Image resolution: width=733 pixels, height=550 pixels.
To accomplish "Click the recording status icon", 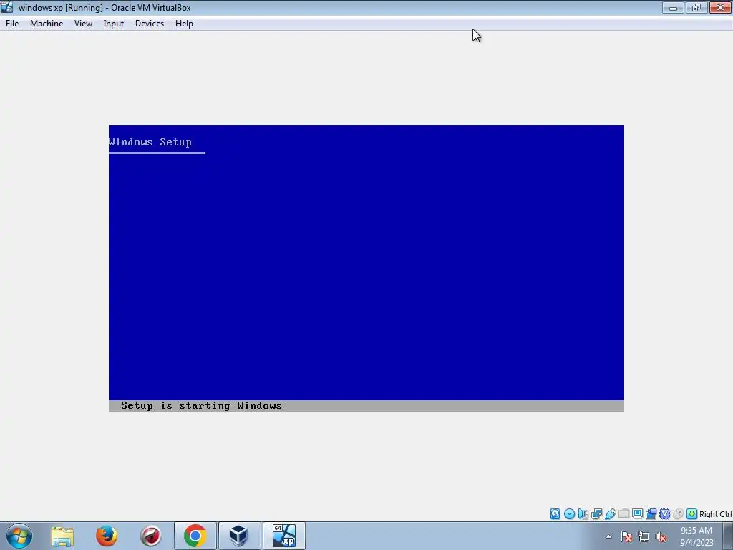I will 651,514.
